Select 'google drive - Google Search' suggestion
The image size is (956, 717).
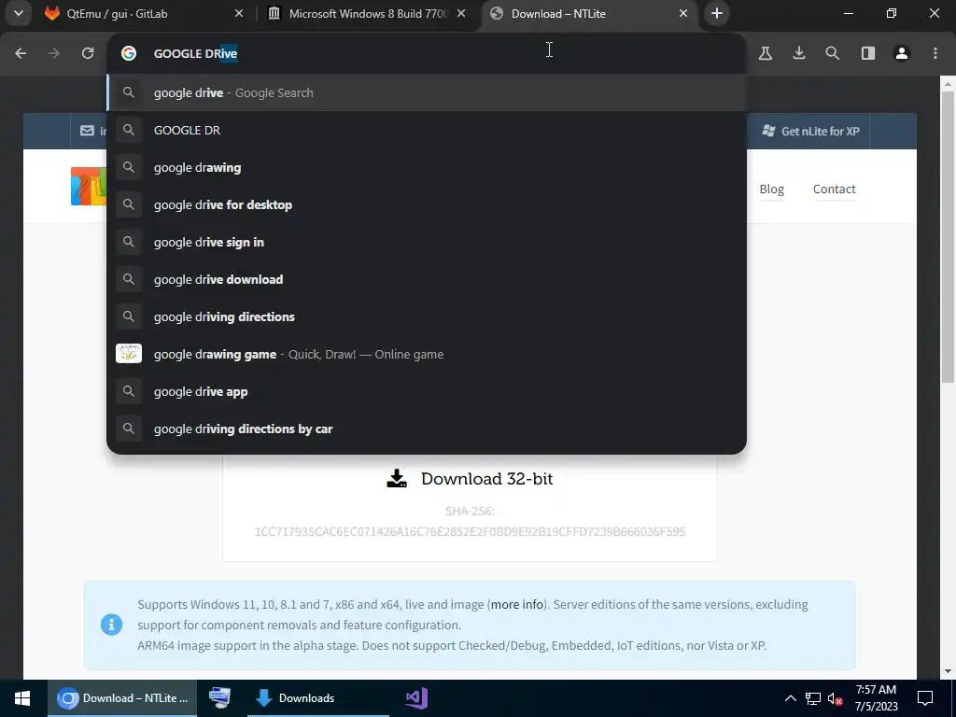427,92
